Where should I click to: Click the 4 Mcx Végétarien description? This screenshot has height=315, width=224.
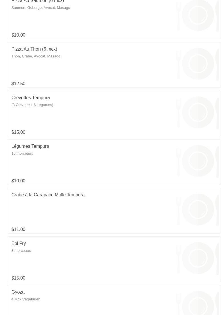pyautogui.click(x=26, y=299)
